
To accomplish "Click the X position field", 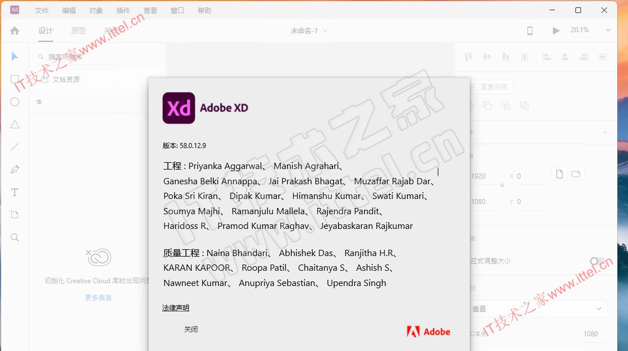I will (x=530, y=176).
